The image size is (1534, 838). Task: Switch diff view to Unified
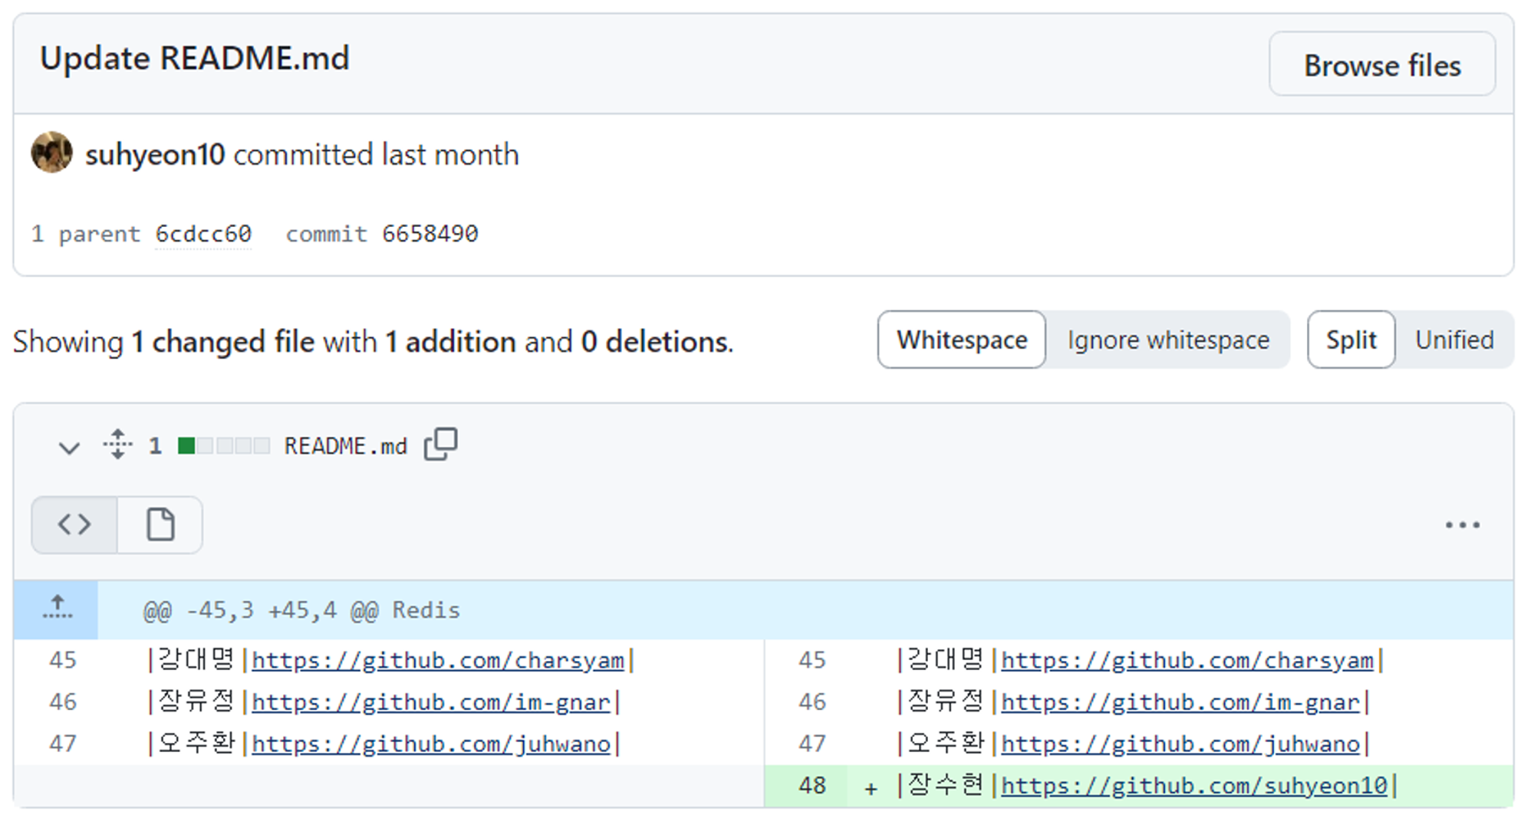click(x=1454, y=340)
